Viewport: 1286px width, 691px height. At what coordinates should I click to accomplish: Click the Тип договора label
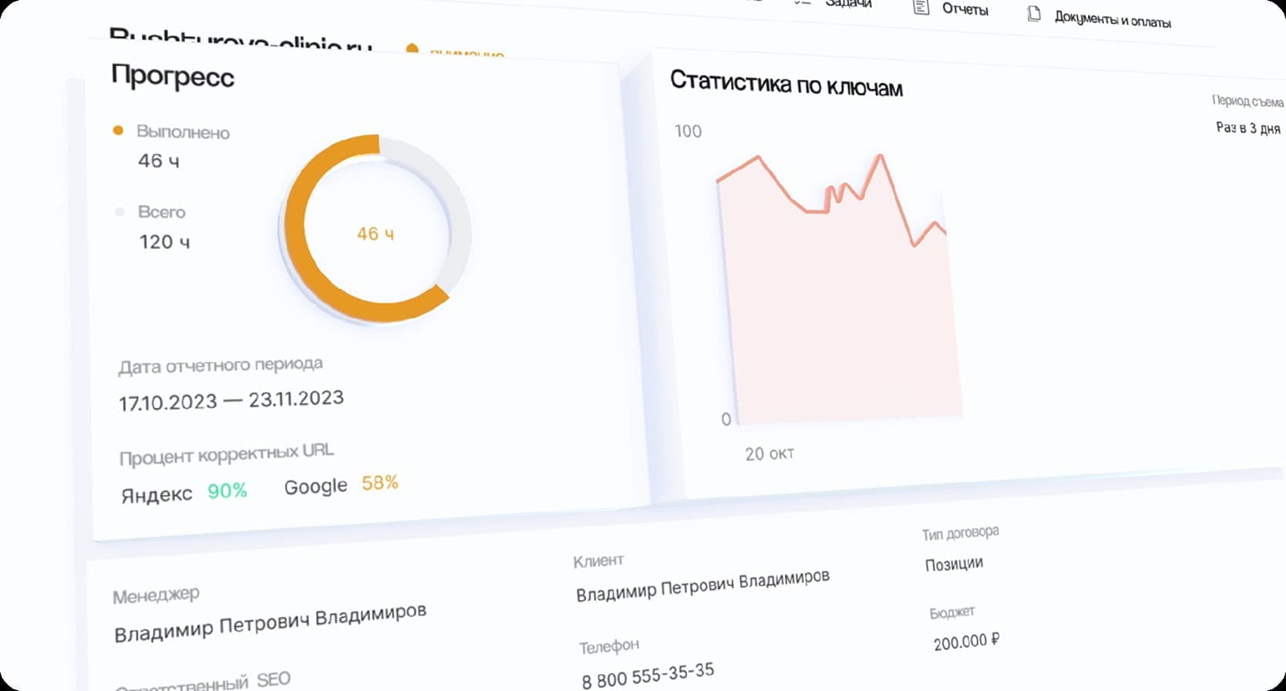coord(961,533)
